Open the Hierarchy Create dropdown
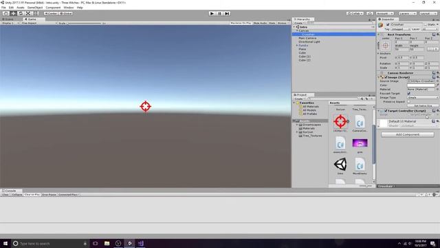The image size is (440, 248). (300, 23)
